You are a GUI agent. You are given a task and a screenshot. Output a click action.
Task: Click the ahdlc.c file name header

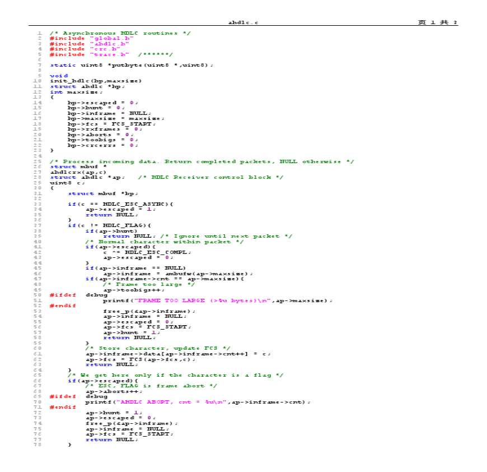click(243, 22)
